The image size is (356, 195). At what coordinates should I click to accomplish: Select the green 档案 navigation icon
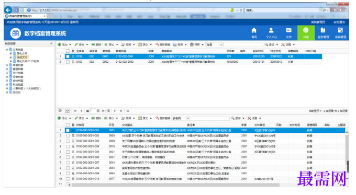pos(306,33)
